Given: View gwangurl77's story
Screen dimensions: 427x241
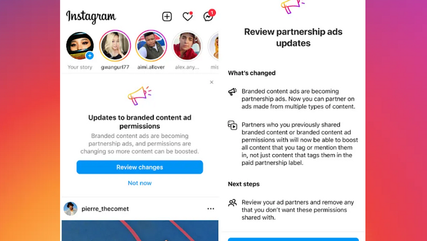Looking at the screenshot, I should (x=115, y=45).
